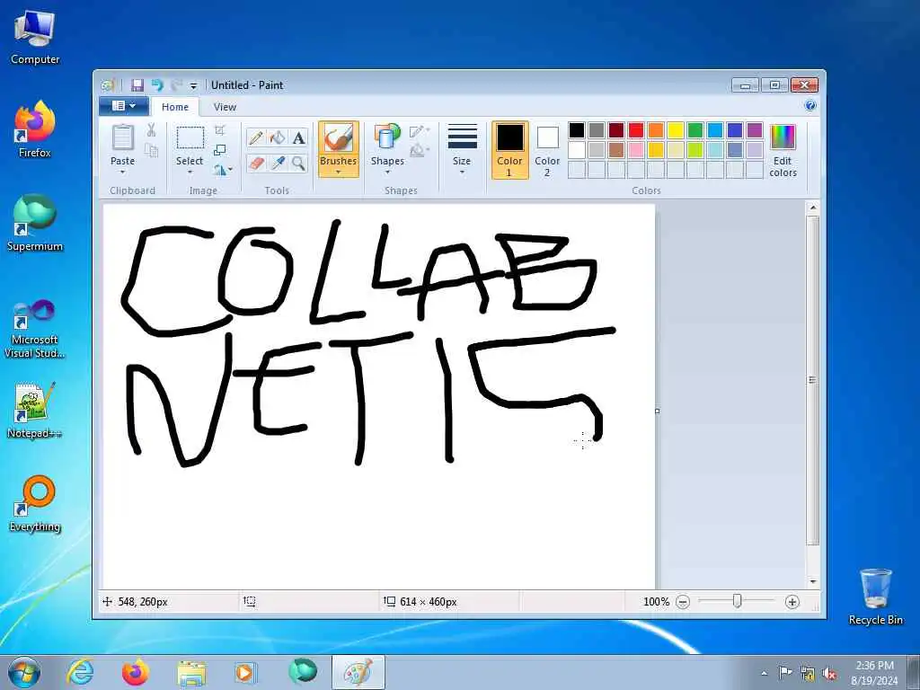Viewport: 920px width, 690px height.
Task: Open the shape Outline dropdown
Action: (x=420, y=131)
